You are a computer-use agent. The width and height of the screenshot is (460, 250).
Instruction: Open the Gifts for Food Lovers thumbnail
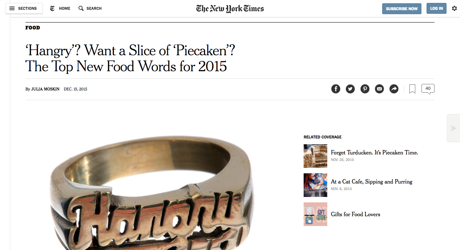coord(315,214)
